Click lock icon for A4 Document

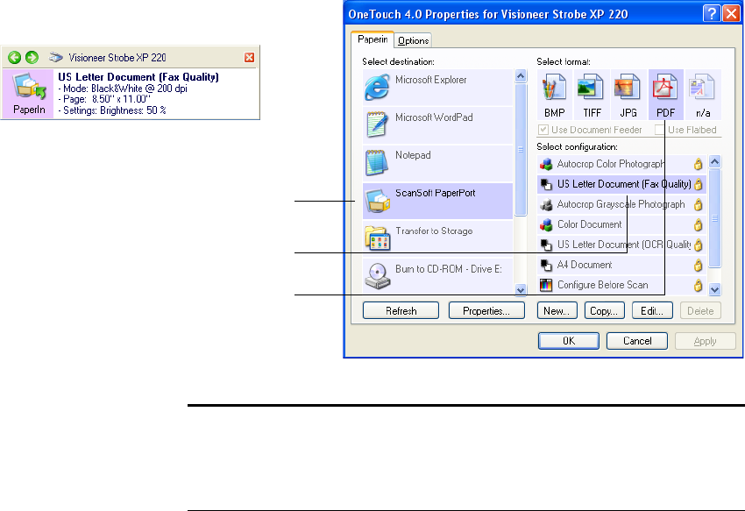[698, 265]
